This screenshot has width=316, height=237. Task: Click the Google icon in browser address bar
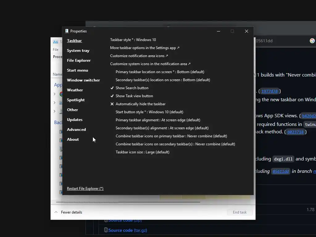point(312,41)
